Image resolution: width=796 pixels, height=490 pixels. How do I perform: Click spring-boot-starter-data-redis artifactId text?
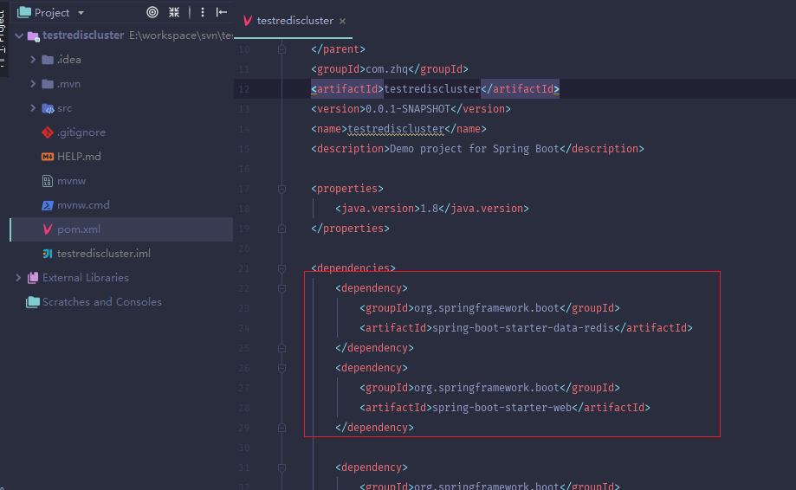tap(523, 328)
